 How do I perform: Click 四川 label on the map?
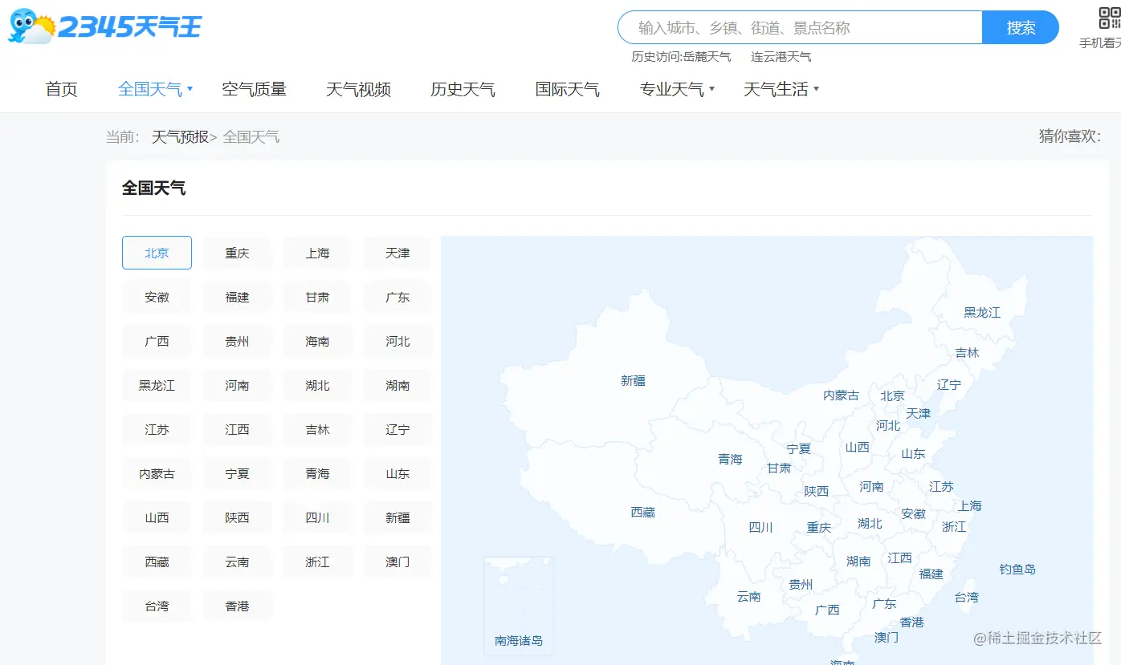(x=760, y=527)
